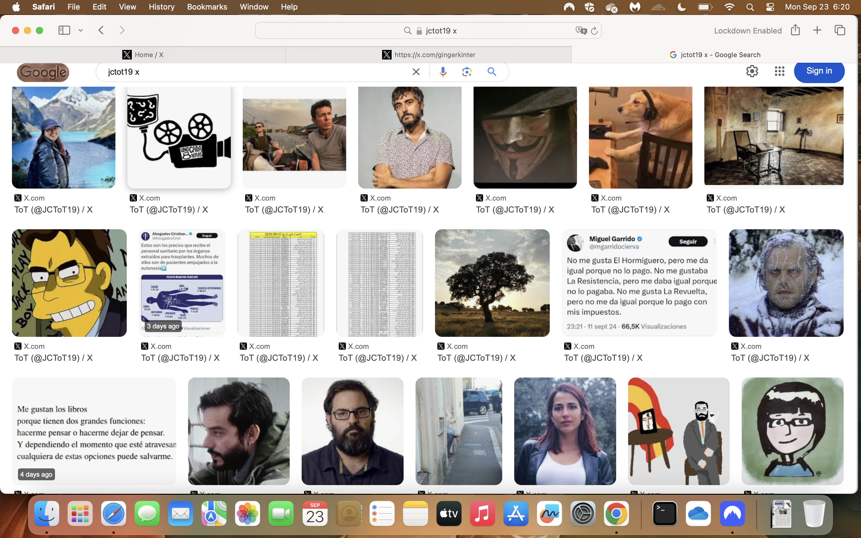The image size is (861, 538).
Task: Open Google apps grid
Action: click(x=779, y=71)
